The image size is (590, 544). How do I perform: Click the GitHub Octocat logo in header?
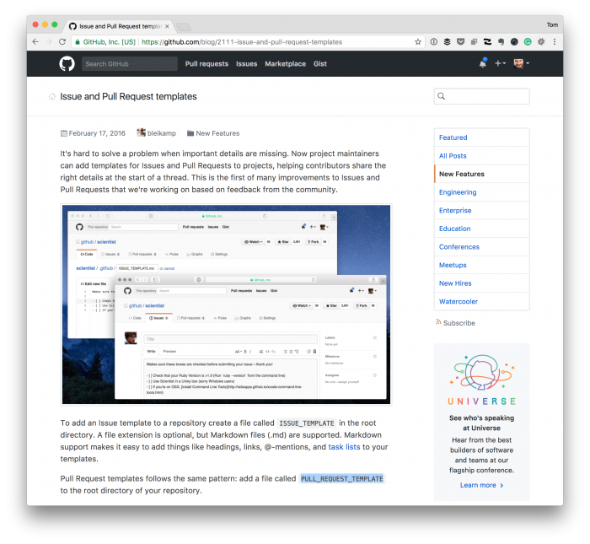click(x=67, y=63)
